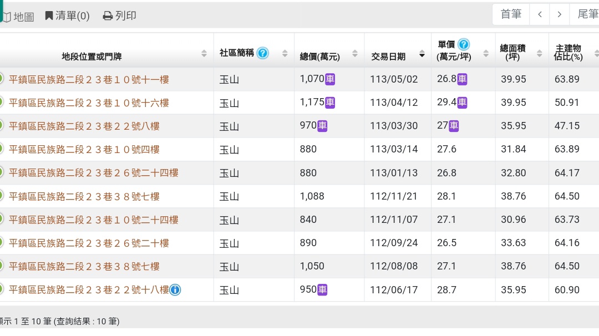
Task: Go to previous page arrow
Action: (x=540, y=14)
